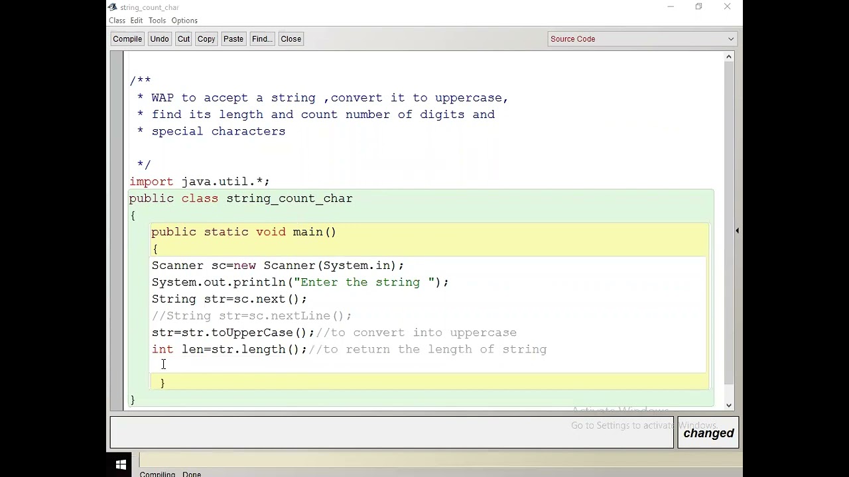
Task: Click the compiler message output area
Action: pos(391,433)
